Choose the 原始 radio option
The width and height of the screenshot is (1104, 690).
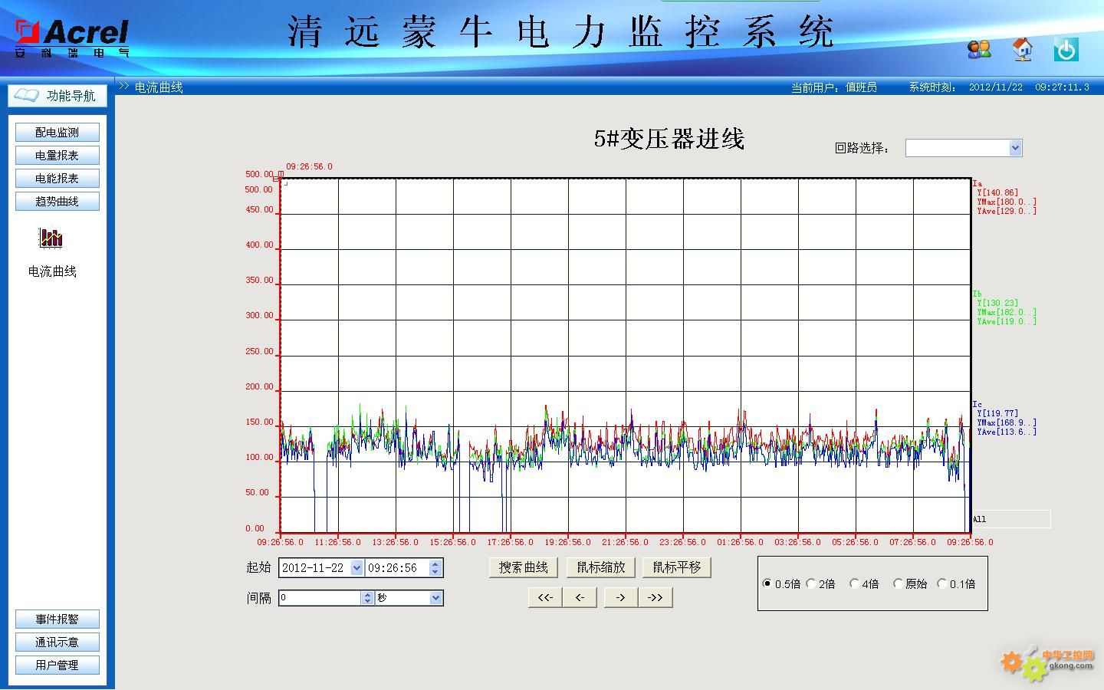coord(898,583)
